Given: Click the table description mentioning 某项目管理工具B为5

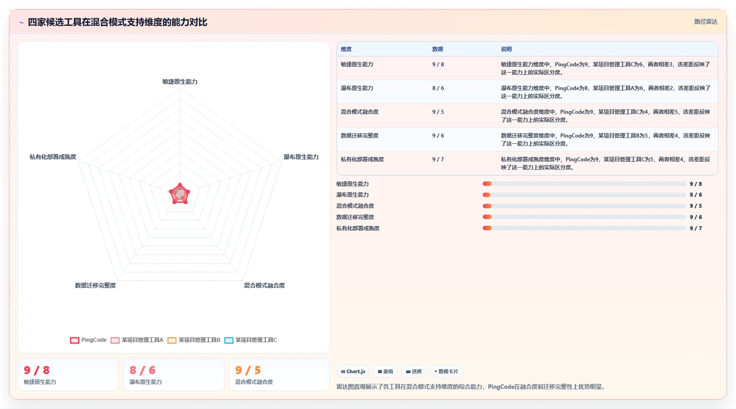Looking at the screenshot, I should click(x=606, y=140).
